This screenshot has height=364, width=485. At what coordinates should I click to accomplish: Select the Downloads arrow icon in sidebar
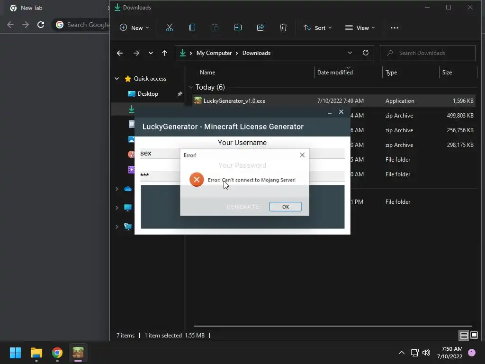[x=131, y=109]
